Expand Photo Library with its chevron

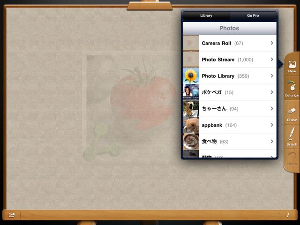(272, 76)
